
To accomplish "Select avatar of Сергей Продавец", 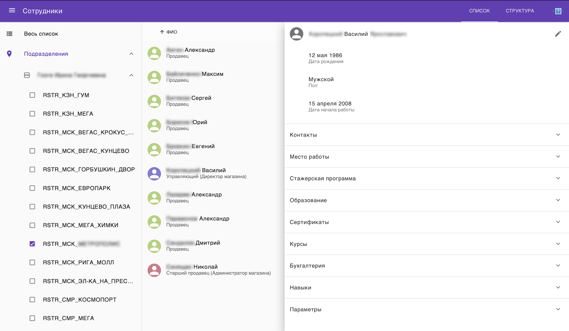I will 154,101.
